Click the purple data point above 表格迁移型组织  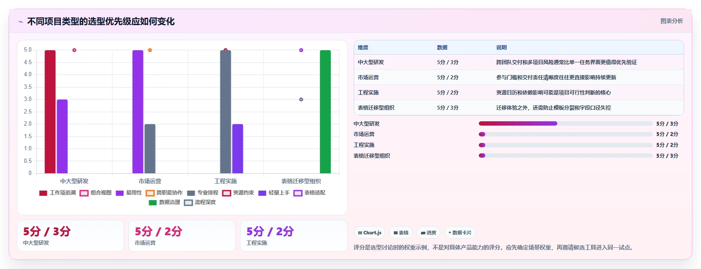tap(301, 50)
